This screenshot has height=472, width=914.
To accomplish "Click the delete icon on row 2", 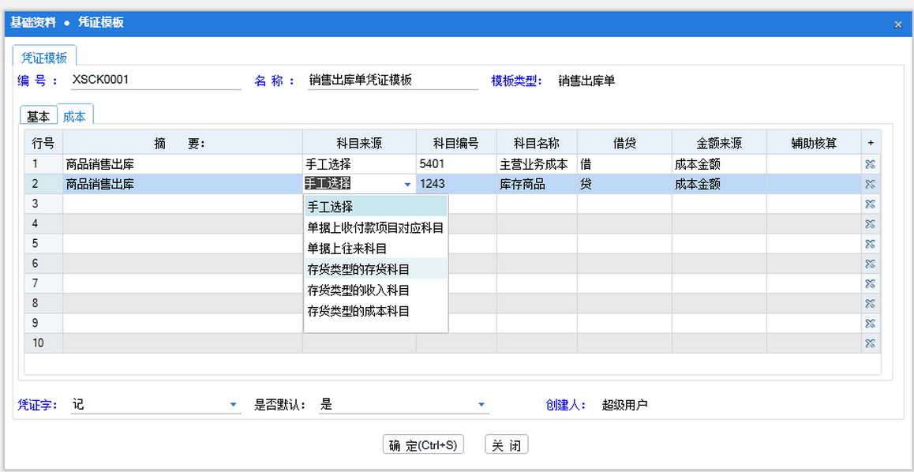I will tap(871, 184).
